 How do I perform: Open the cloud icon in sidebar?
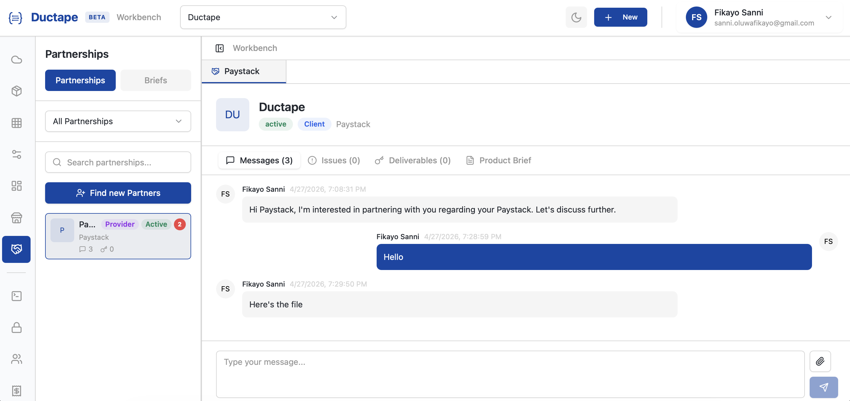[x=17, y=60]
